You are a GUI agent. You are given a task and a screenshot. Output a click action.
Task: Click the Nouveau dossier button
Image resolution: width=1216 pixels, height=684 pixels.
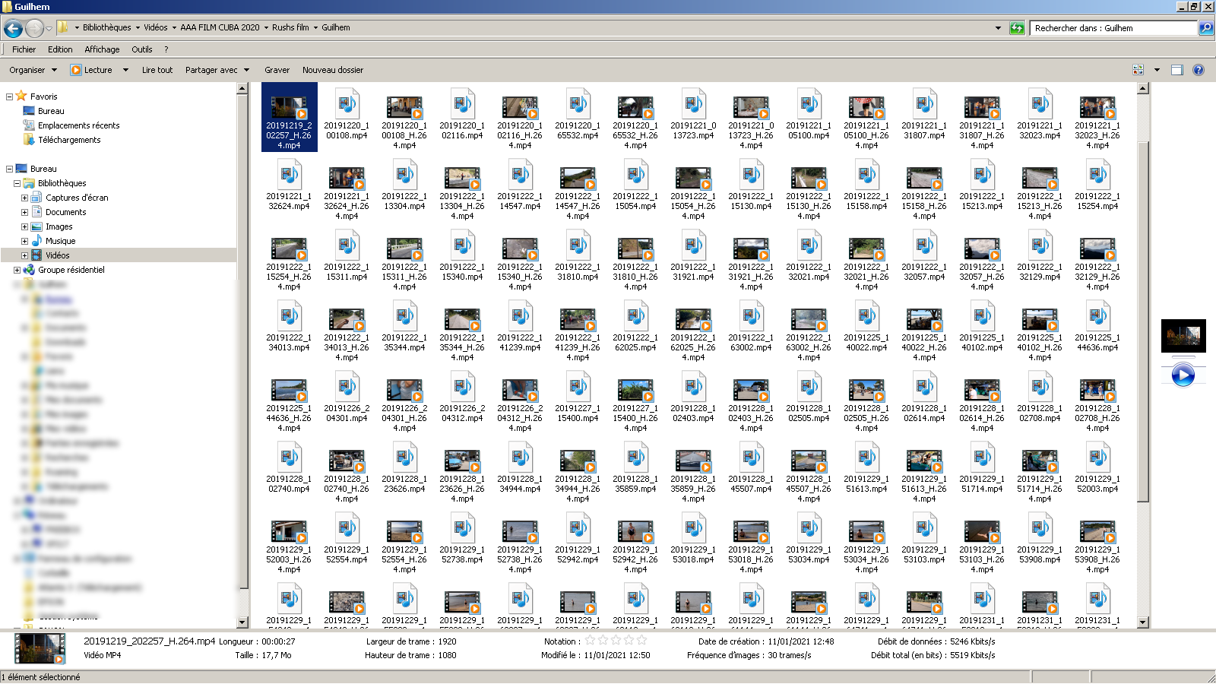point(333,70)
